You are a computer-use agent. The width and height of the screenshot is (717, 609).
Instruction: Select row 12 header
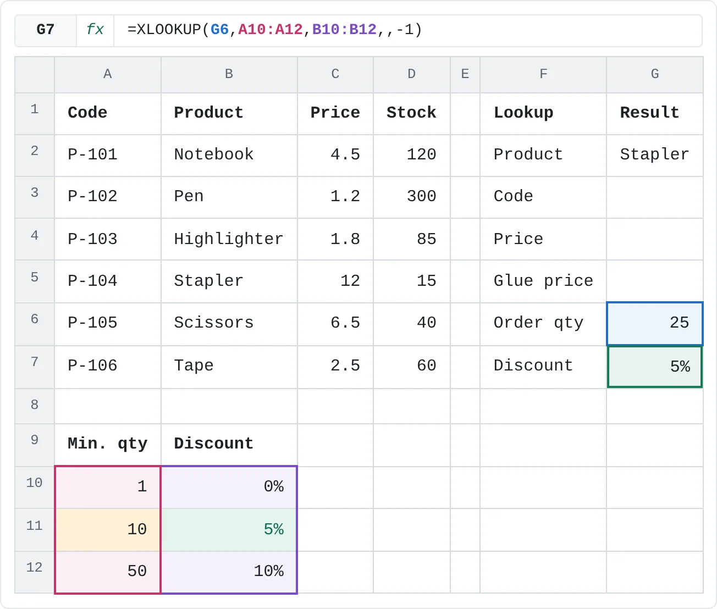click(35, 572)
